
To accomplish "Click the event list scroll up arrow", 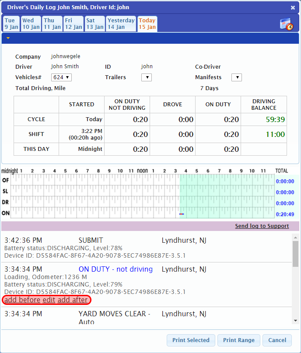I will click(x=296, y=238).
